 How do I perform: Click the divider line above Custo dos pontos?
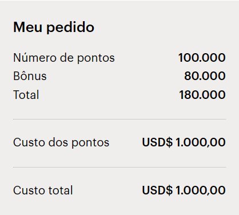[x=120, y=120]
